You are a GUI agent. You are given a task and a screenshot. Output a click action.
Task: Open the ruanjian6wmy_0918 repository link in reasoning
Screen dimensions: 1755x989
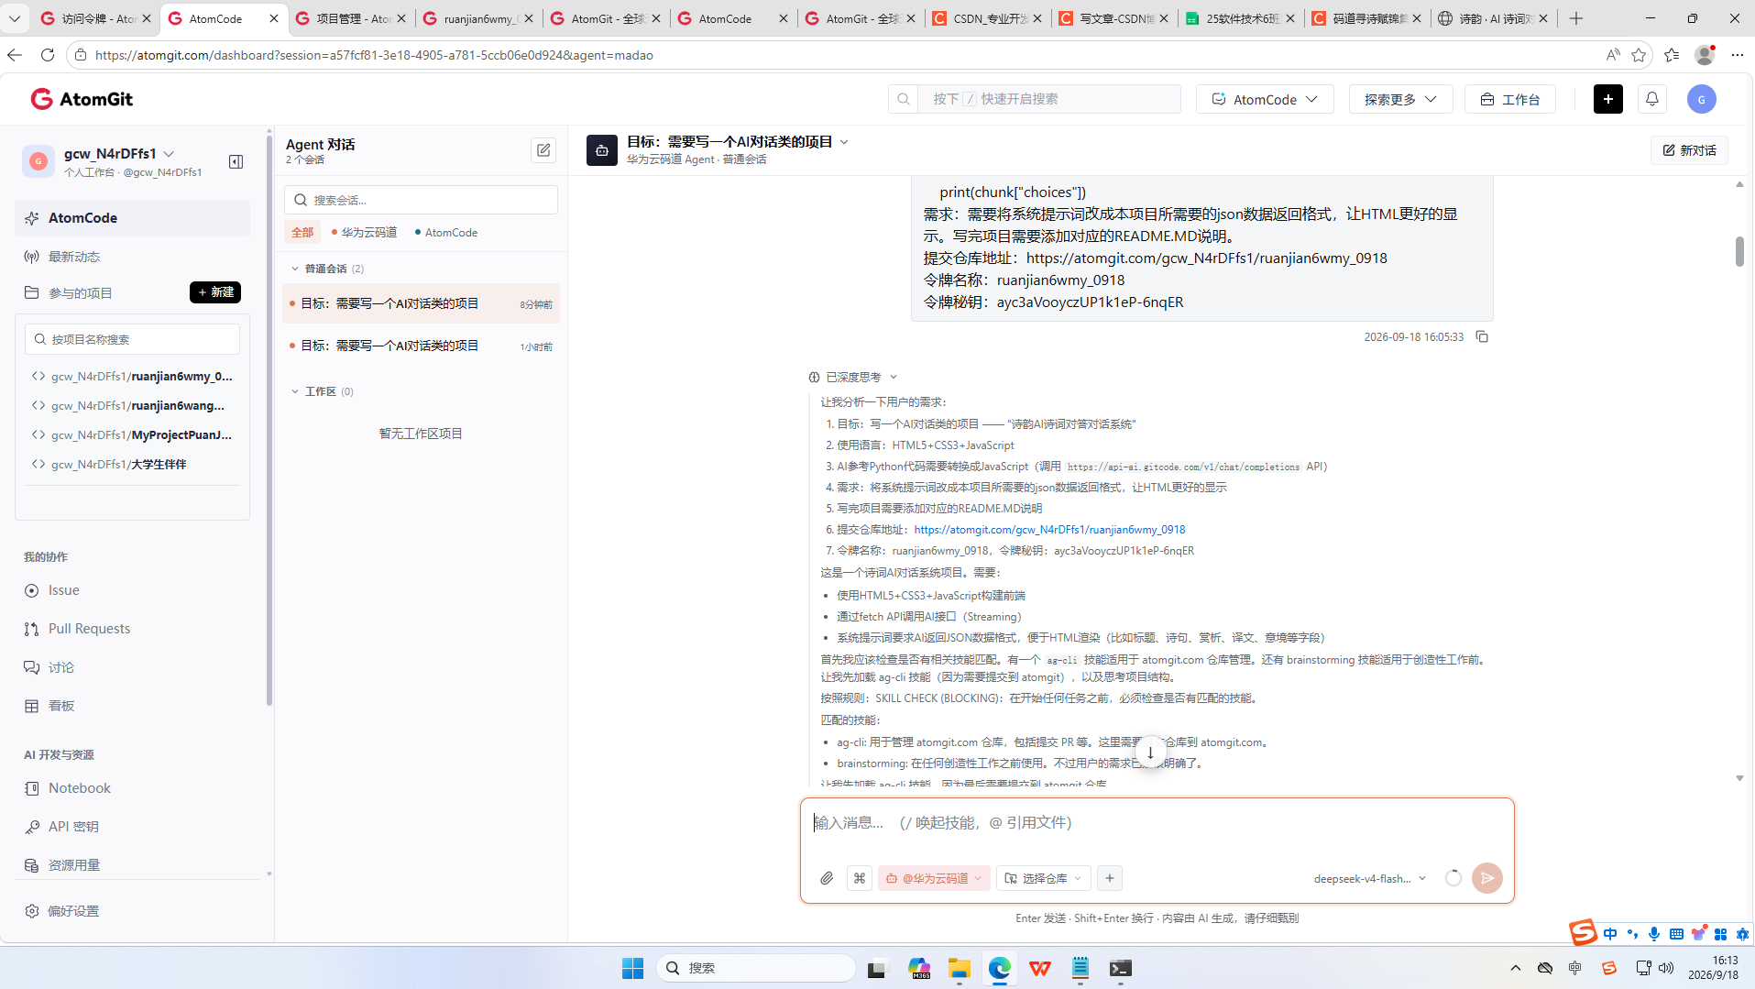pos(1049,530)
